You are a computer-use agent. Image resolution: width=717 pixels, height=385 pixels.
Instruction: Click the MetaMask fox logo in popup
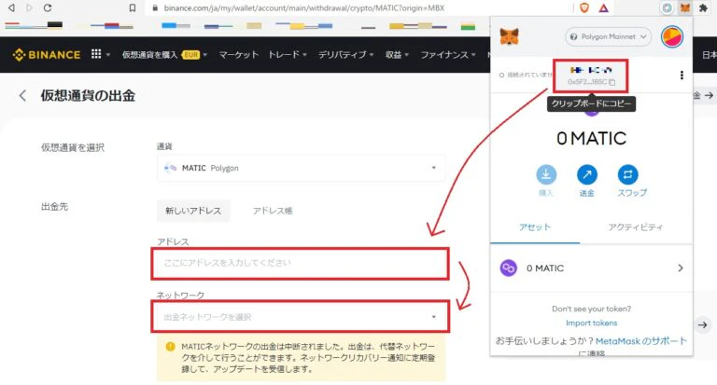509,36
